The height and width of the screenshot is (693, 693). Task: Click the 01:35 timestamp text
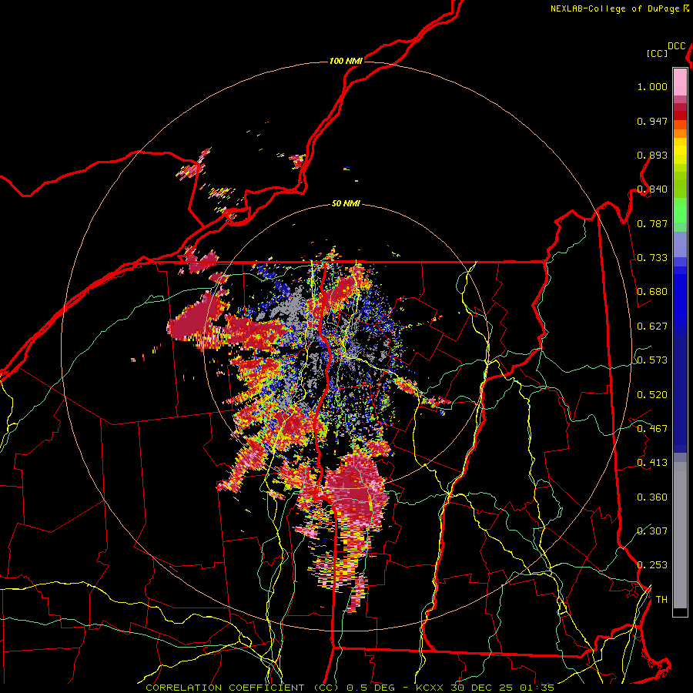tap(537, 688)
